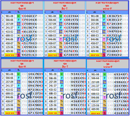Click the faded 203 after 5791468
The image size is (130, 116).
coord(40,20)
